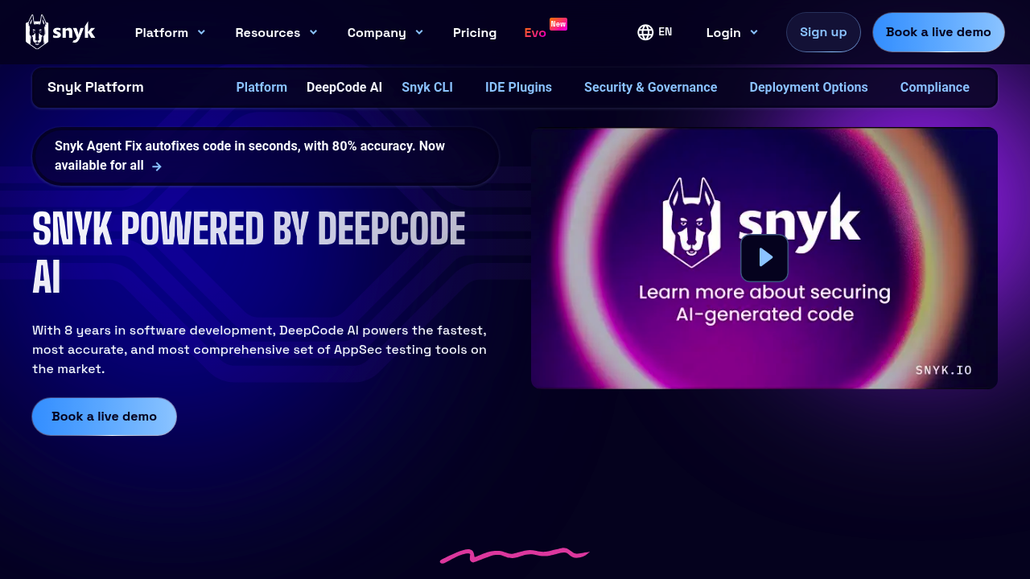The image size is (1030, 579).
Task: Switch to the Snyk CLI tab
Action: click(x=427, y=88)
